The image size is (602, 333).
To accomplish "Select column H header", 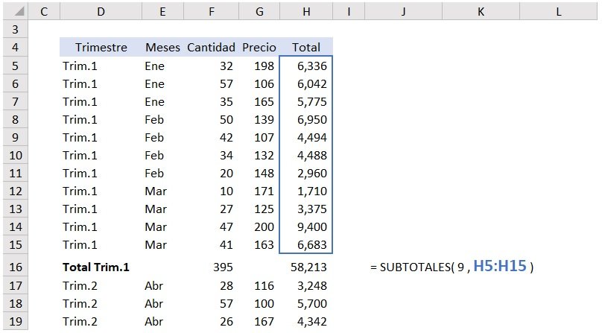I will click(306, 11).
